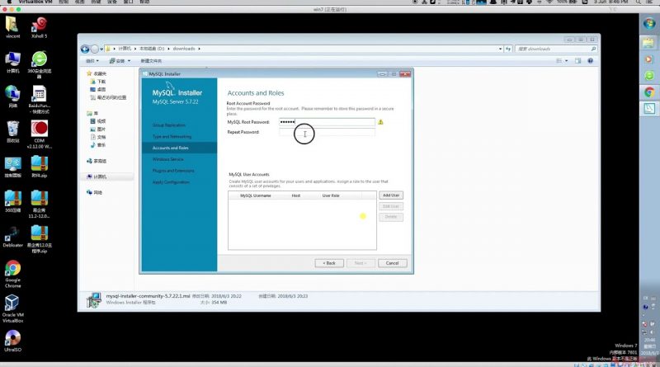This screenshot has width=660, height=367.
Task: Click the Explorer help question mark icon
Action: click(x=590, y=61)
